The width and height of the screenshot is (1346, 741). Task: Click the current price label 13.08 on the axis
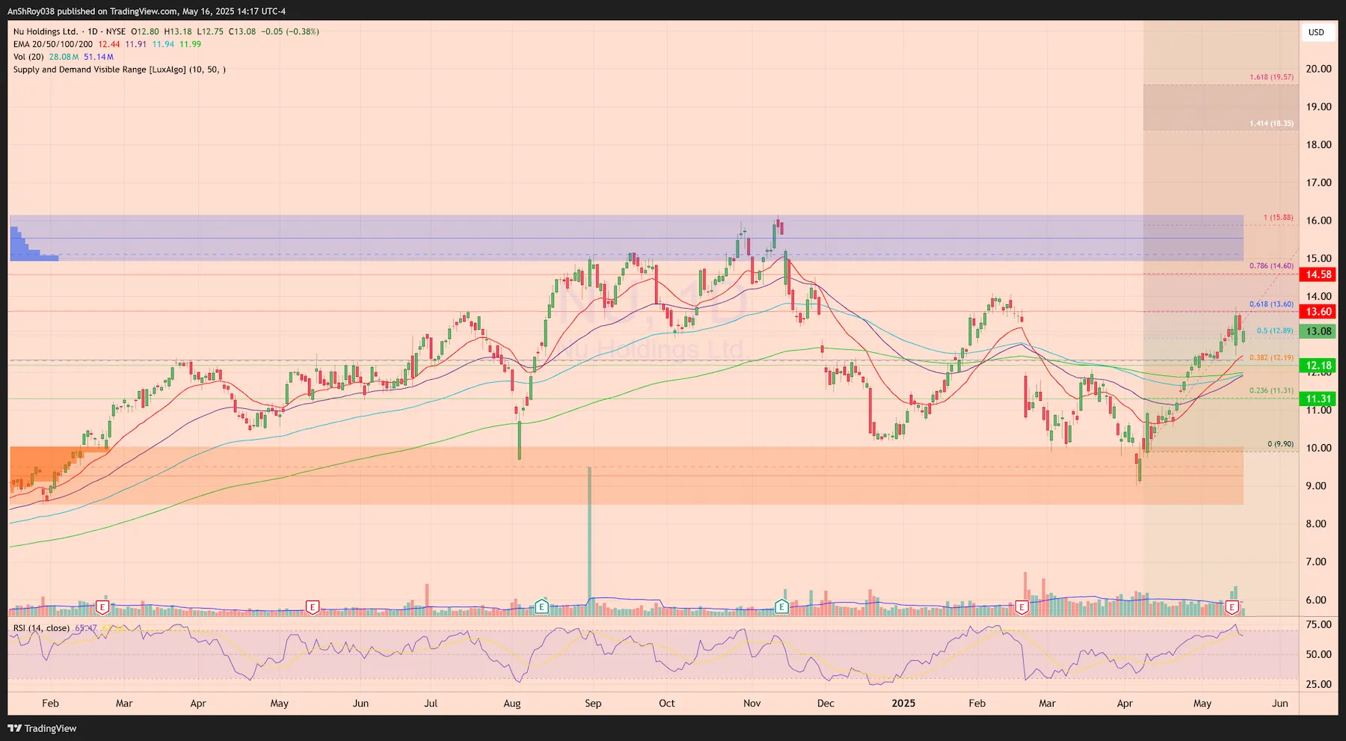[1317, 329]
